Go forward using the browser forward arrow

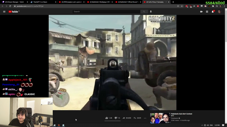click(x=6, y=6)
